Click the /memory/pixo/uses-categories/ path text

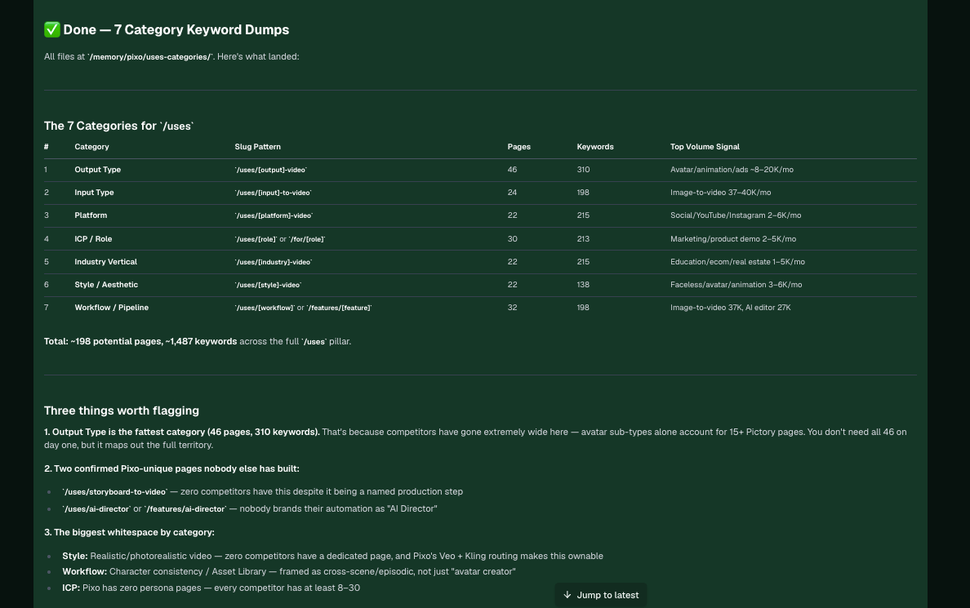coord(150,57)
